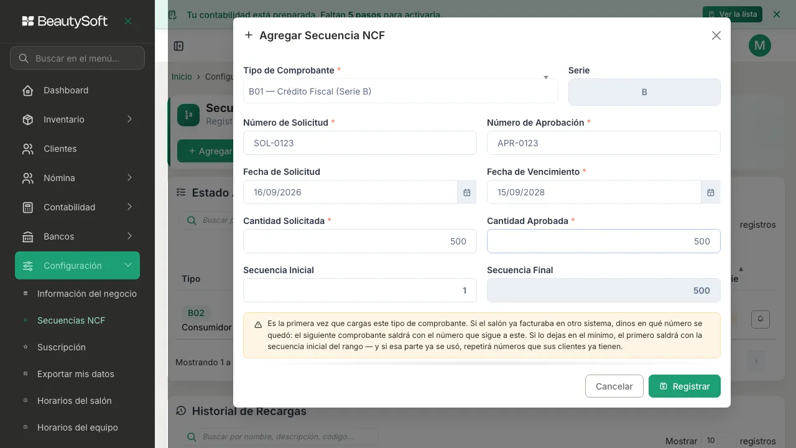The image size is (796, 448).
Task: Close the Agregar Secuencia NCF dialog
Action: 716,35
